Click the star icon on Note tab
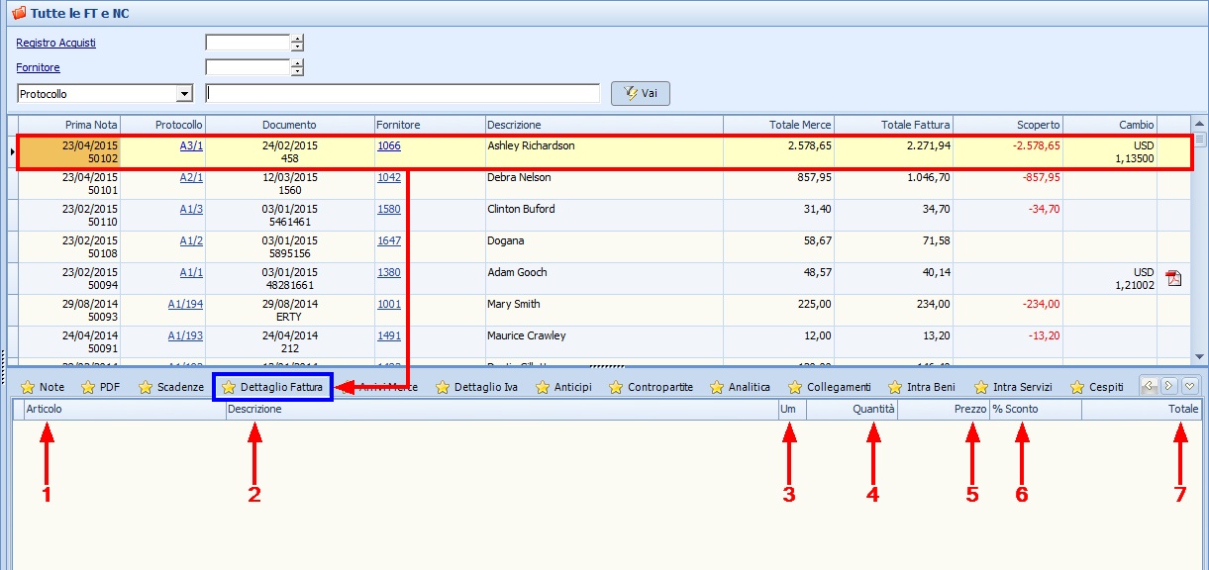This screenshot has height=570, width=1209. 28,387
